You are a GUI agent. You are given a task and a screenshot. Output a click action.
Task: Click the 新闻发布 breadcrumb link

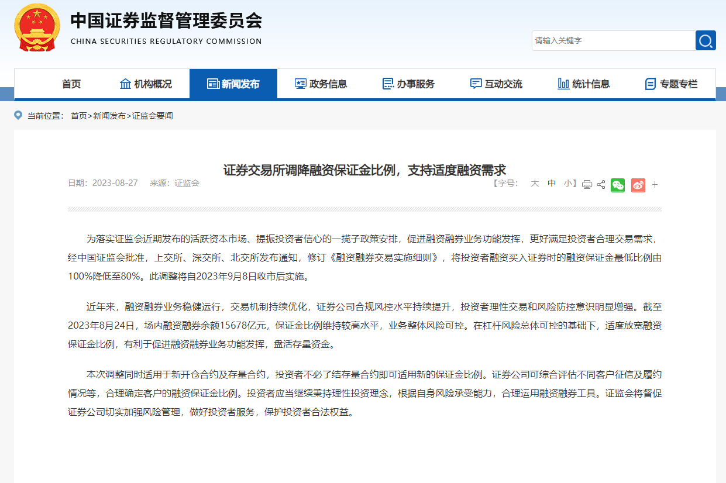pos(109,116)
